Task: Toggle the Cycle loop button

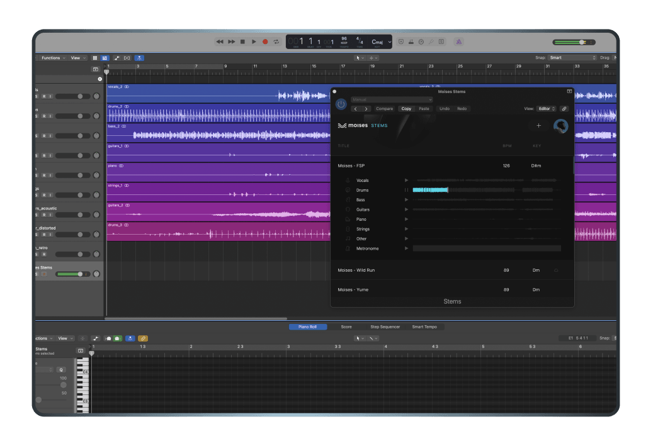Action: click(276, 42)
